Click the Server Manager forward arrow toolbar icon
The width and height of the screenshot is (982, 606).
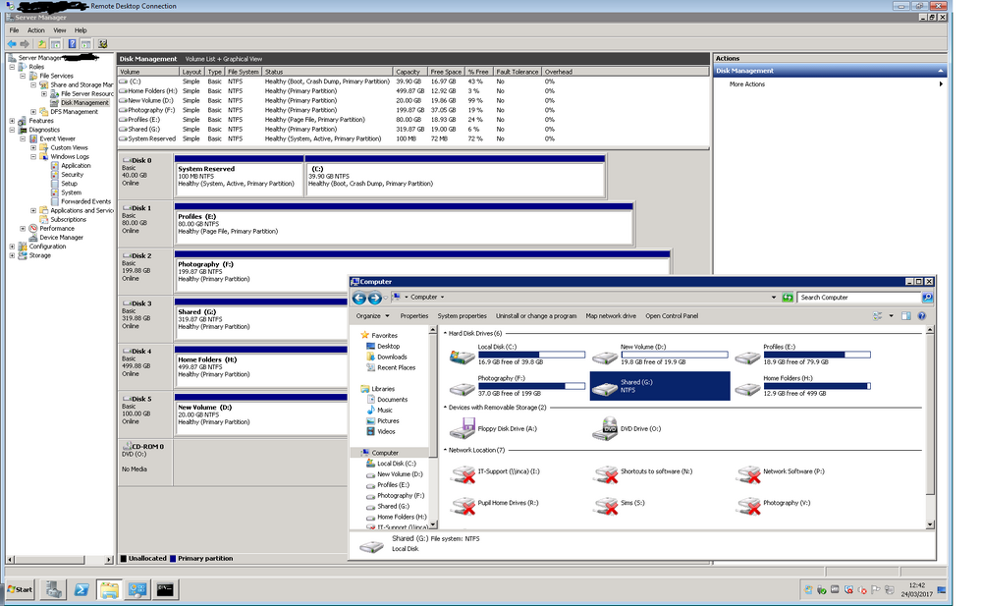(25, 44)
